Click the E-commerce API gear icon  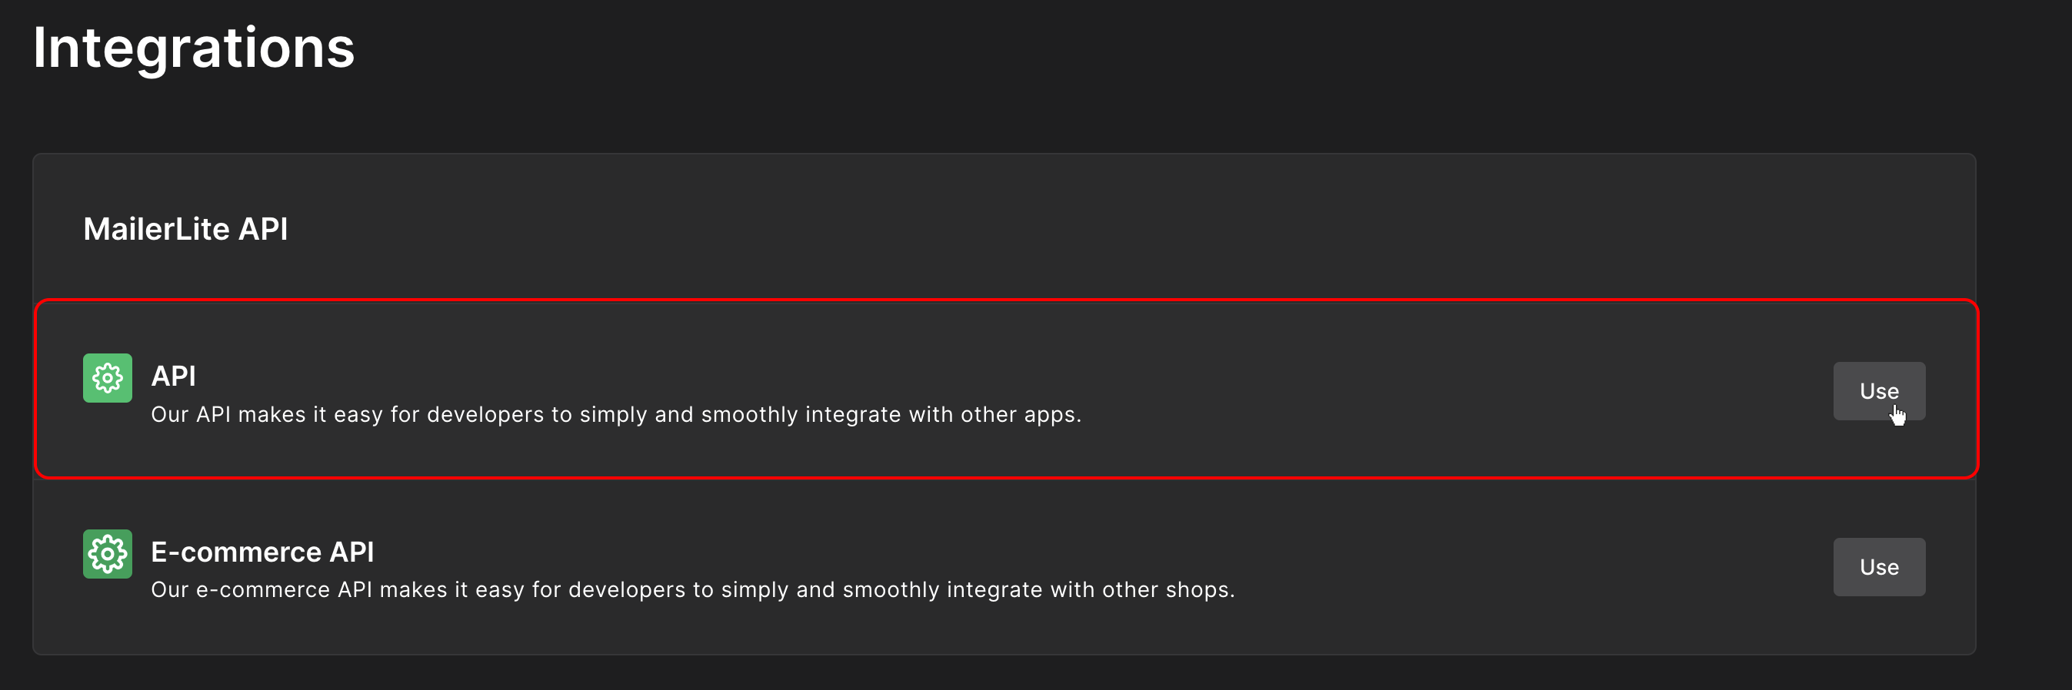point(107,553)
